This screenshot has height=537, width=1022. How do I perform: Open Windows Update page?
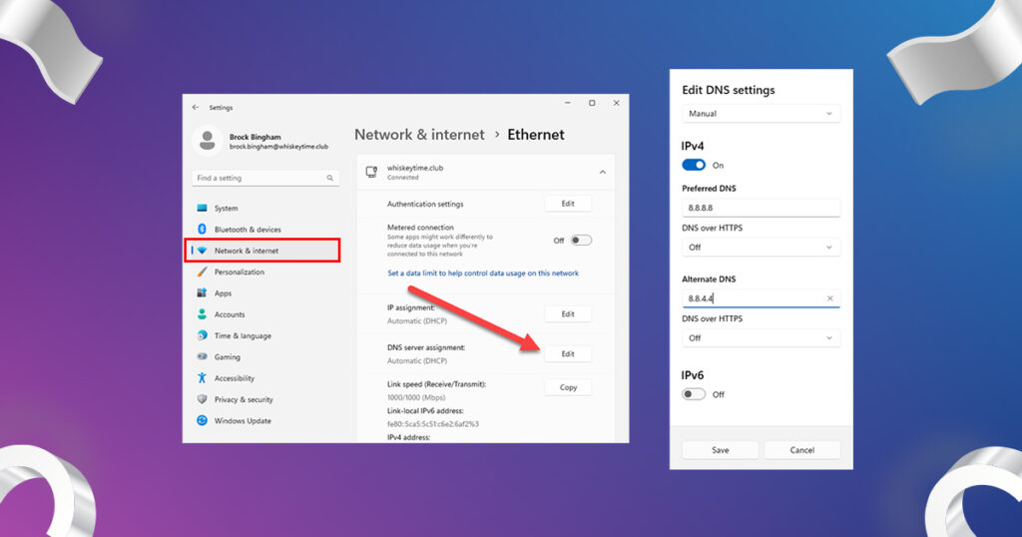tap(243, 421)
